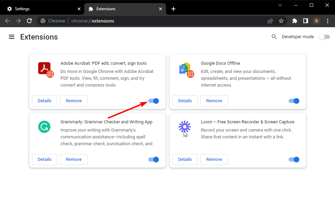Share this page icon in address bar

pos(270,21)
